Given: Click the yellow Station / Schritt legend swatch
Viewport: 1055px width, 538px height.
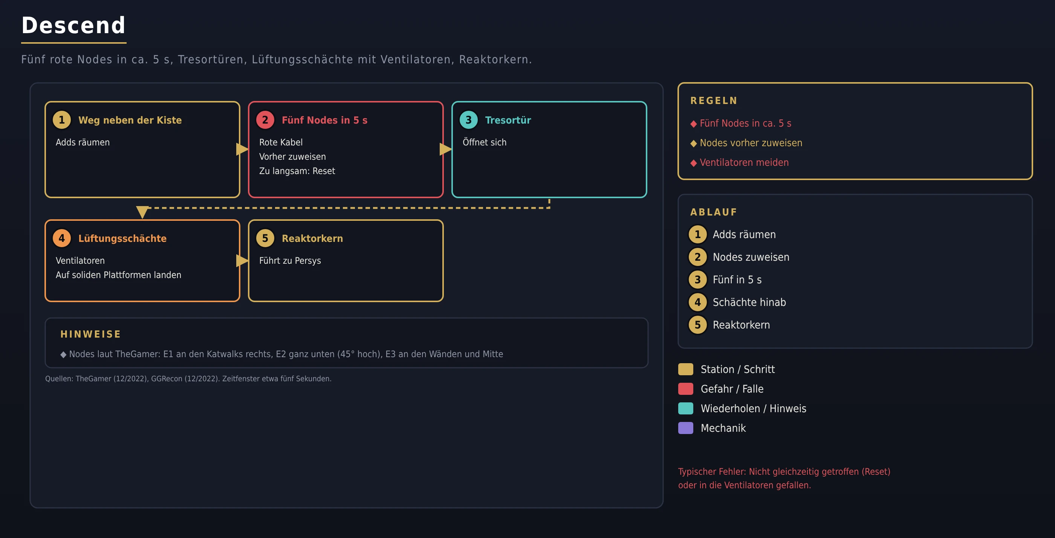Looking at the screenshot, I should (686, 369).
